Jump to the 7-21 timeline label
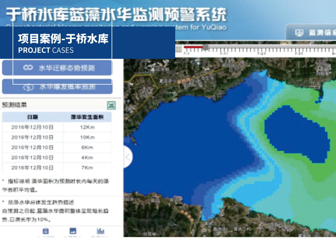This screenshot has width=336, height=240. tap(261, 53)
